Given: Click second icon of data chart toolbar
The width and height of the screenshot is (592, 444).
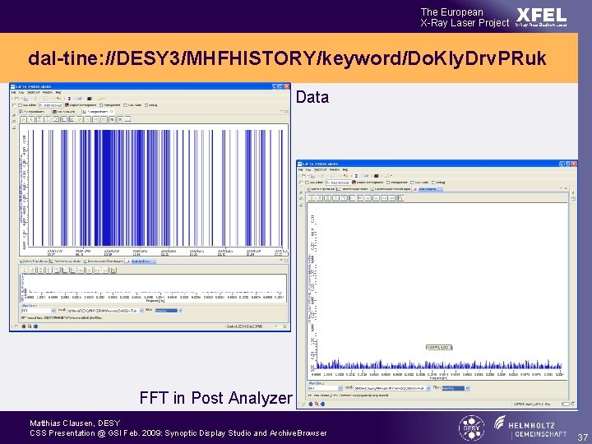Looking at the screenshot, I should (x=31, y=119).
